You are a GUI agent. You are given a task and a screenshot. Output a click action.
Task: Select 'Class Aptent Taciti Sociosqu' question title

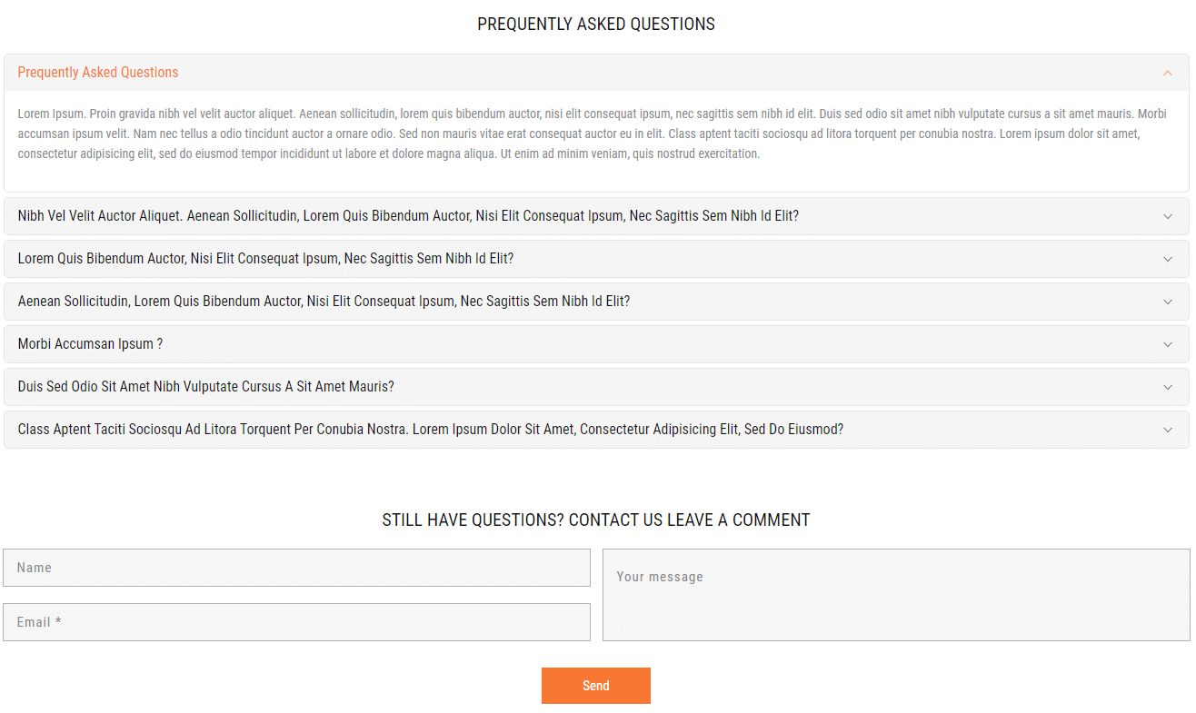[430, 430]
